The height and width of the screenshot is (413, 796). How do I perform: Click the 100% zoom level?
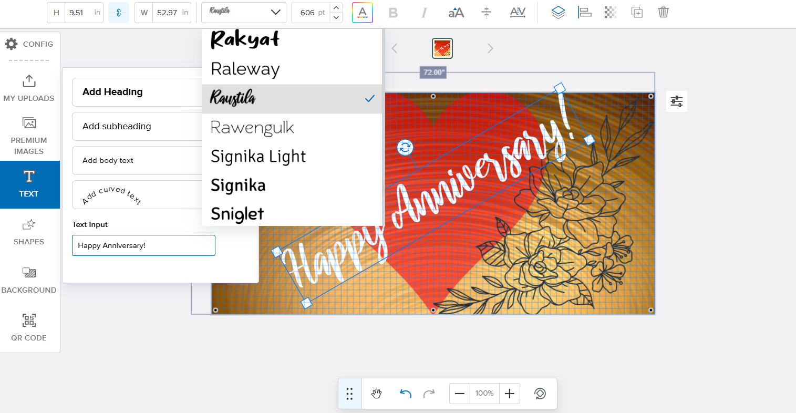[x=484, y=394]
